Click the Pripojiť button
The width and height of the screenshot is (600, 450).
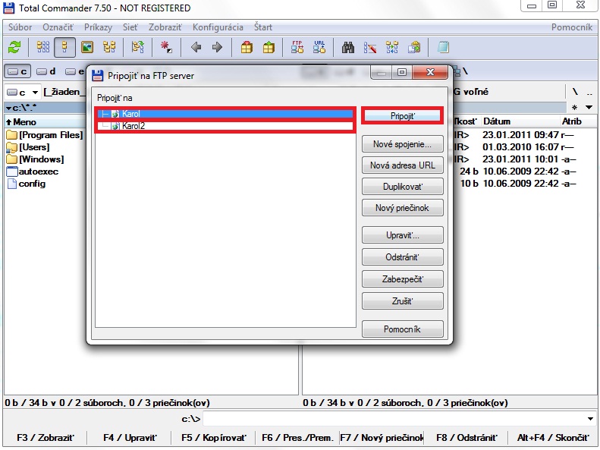point(403,116)
